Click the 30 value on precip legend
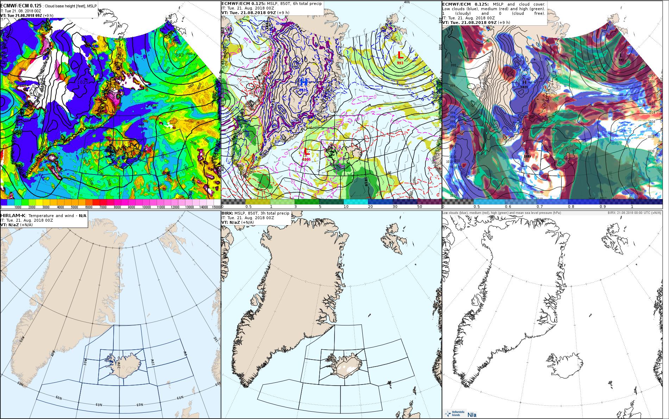 coord(395,207)
